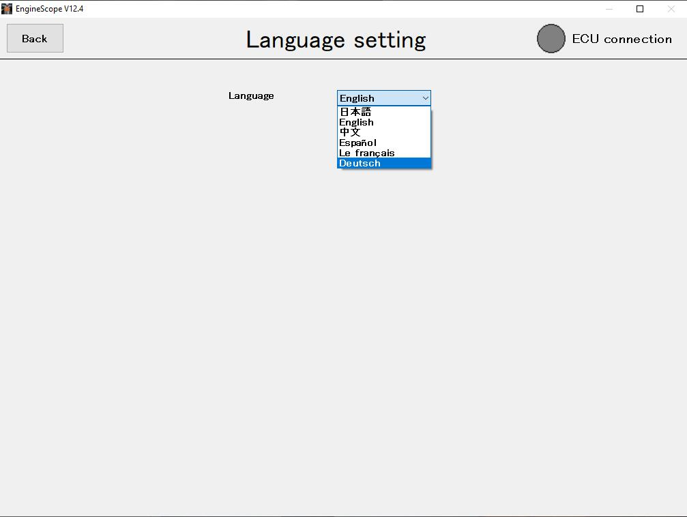Click the Language setting heading

click(x=336, y=40)
